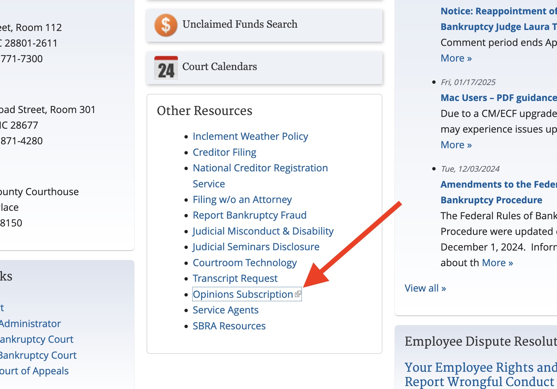View all news items

click(425, 288)
